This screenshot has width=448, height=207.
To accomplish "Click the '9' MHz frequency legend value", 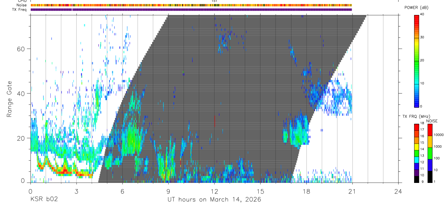I will pos(423,181).
